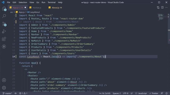Open changes compare icon in editor toolbar

pos(158,8)
